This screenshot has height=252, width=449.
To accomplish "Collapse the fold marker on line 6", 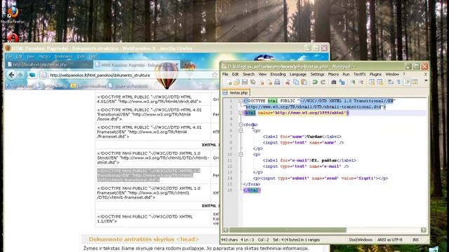I will click(x=241, y=131).
